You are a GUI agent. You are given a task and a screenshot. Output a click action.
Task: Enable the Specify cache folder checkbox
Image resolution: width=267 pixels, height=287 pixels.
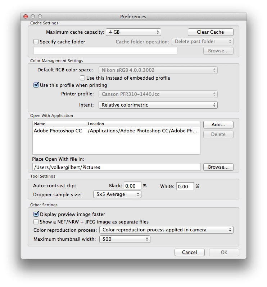(x=36, y=42)
